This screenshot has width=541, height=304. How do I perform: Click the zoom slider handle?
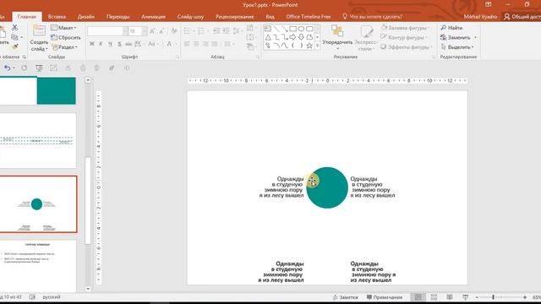tap(494, 297)
